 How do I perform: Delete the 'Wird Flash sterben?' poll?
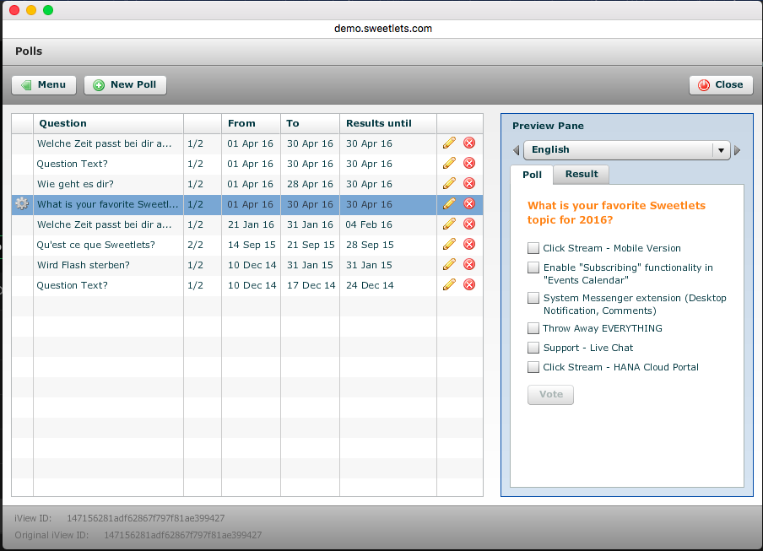pyautogui.click(x=469, y=265)
